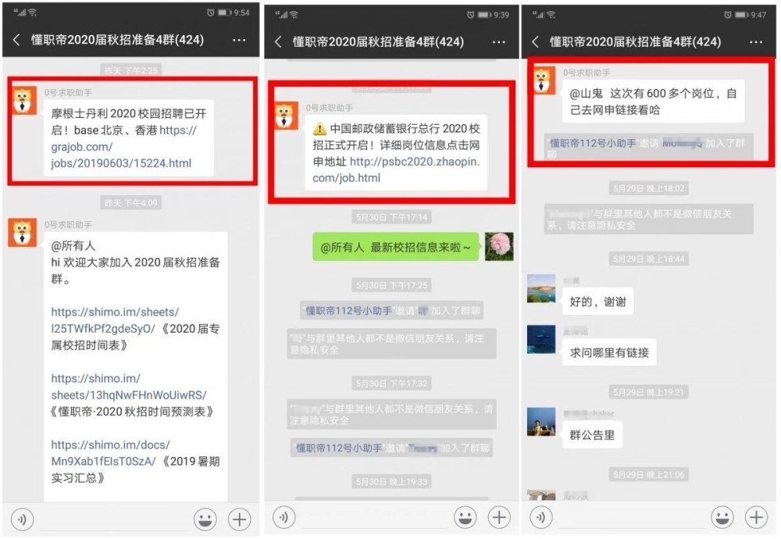Tap message bubble 好的，谢谢
The image size is (781, 539).
597,302
